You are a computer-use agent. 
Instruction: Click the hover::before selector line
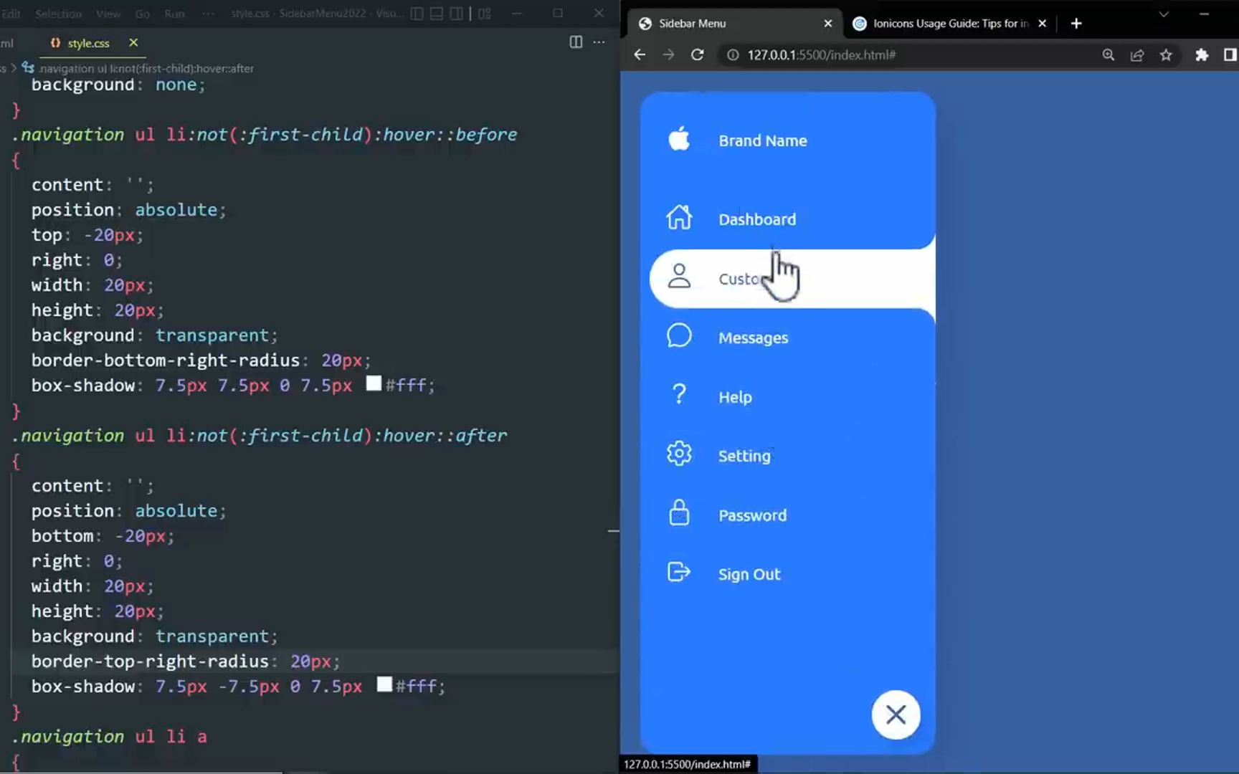(265, 135)
